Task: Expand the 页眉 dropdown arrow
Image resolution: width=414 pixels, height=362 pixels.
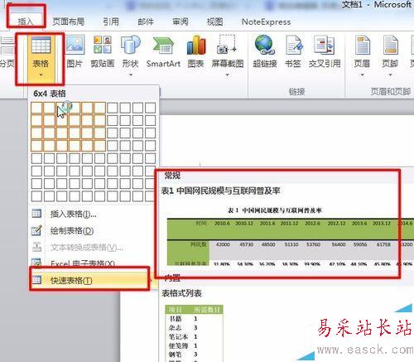Action: pyautogui.click(x=362, y=75)
